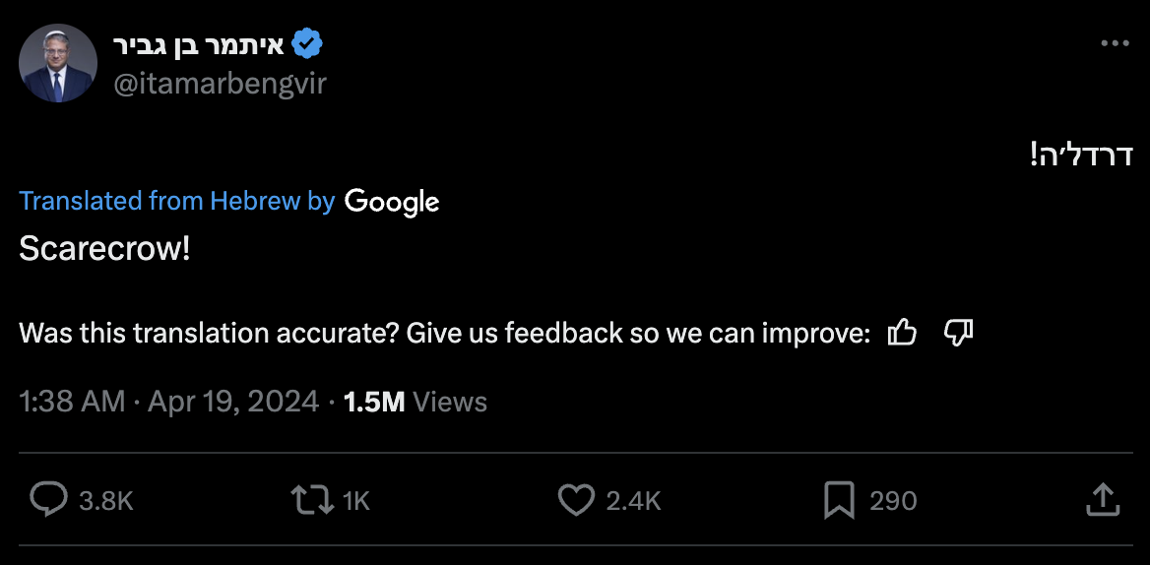Click the blue verified badge

[308, 44]
